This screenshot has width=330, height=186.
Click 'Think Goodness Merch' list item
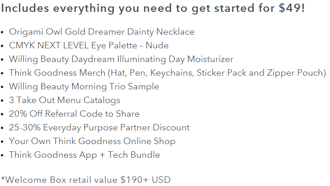pyautogui.click(x=168, y=73)
